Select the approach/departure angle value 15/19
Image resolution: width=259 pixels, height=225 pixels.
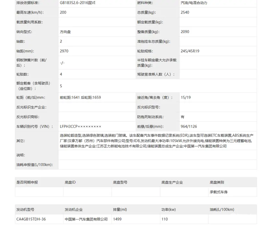186,97
